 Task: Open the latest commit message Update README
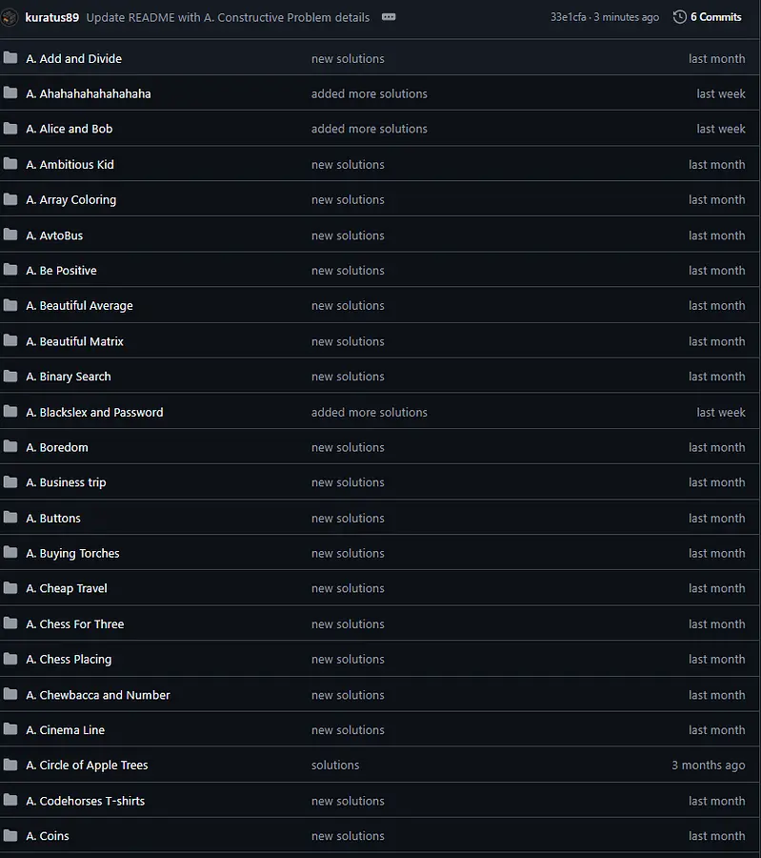(227, 17)
